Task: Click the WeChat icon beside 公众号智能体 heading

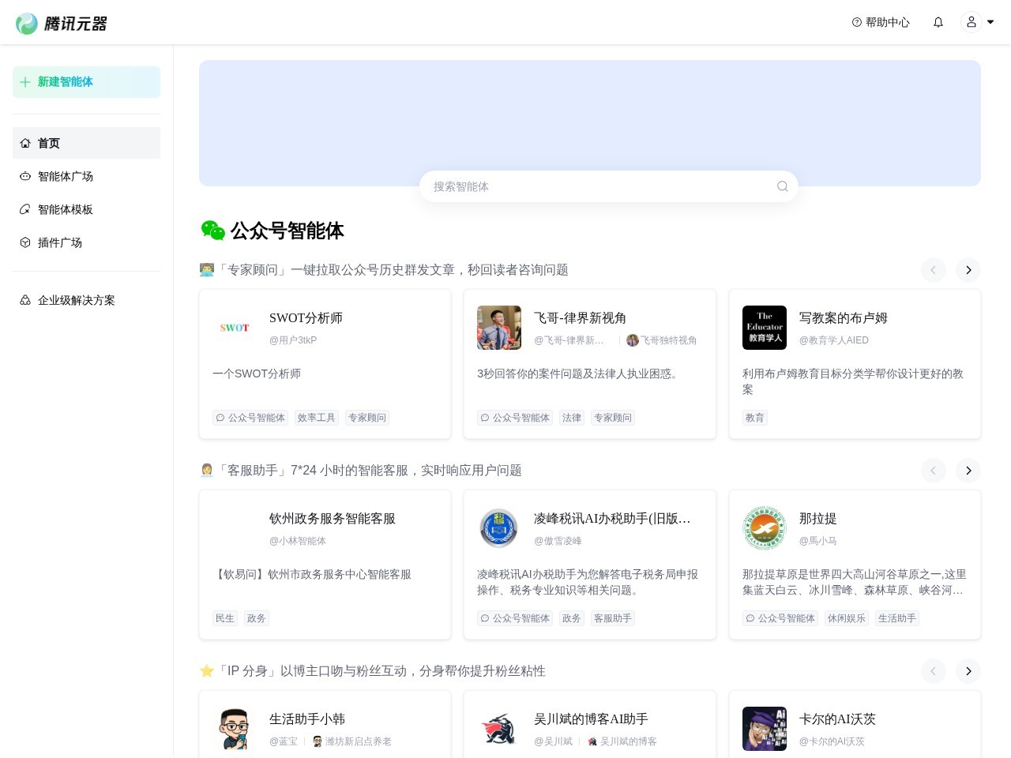Action: 212,231
